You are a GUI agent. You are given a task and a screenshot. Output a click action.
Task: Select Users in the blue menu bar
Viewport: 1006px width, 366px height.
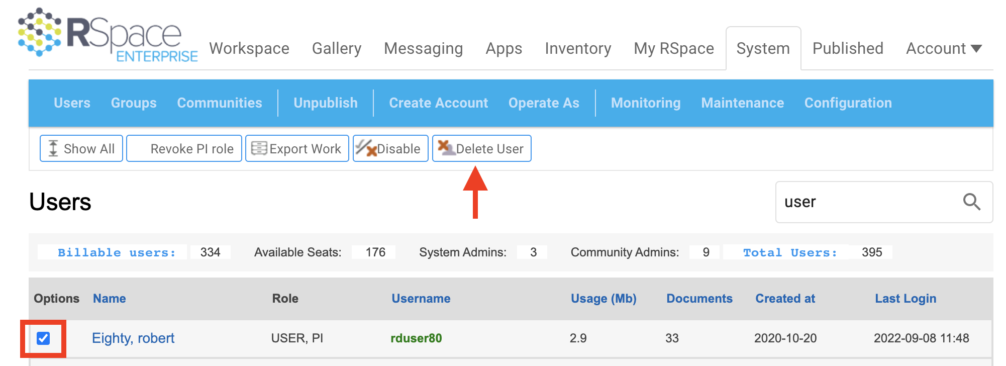72,103
